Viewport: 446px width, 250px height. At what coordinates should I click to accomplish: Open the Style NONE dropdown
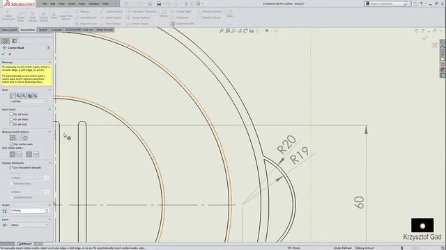click(x=29, y=101)
